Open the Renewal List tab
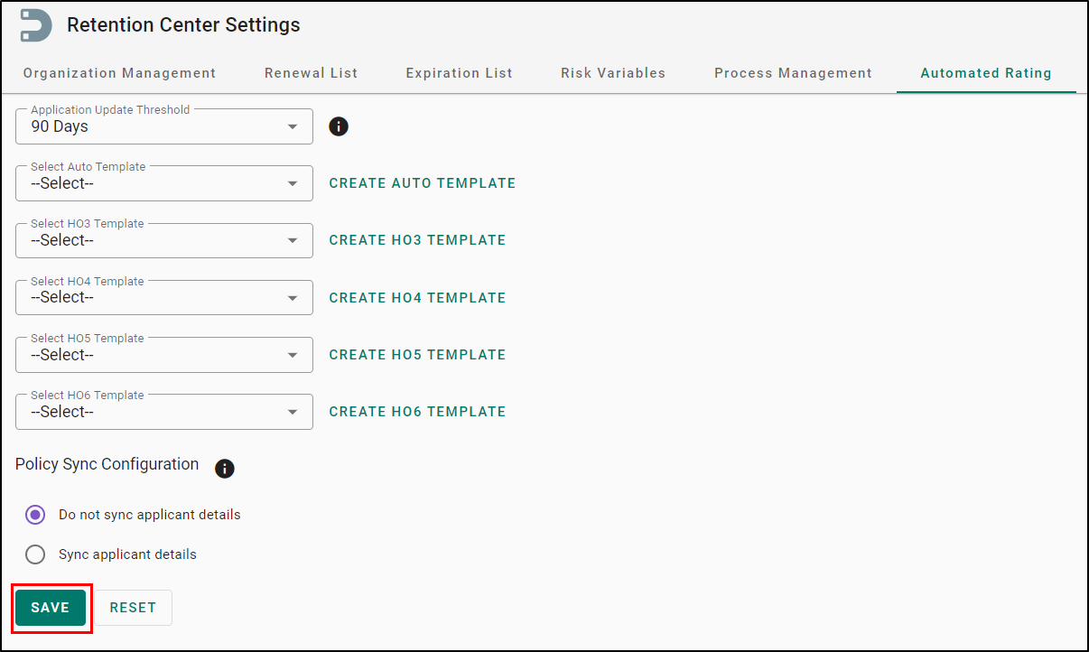 (311, 73)
